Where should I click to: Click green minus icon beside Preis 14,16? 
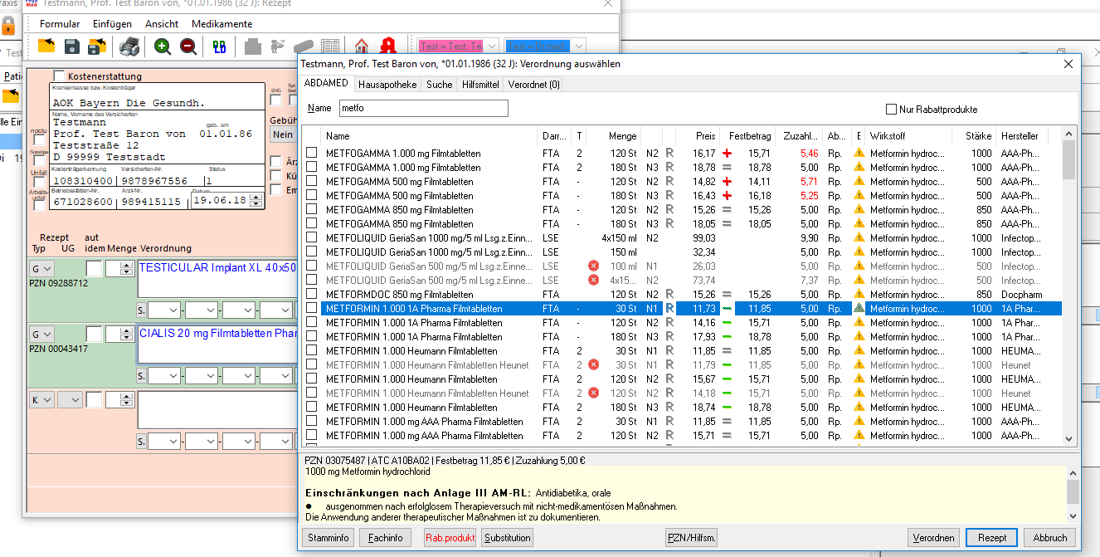[727, 322]
